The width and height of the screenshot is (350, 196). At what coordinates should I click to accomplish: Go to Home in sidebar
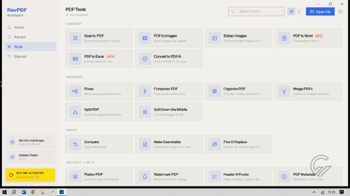click(x=30, y=27)
